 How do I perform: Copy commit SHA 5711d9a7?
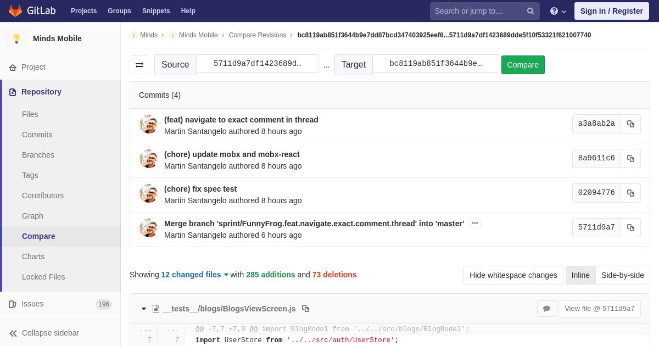tap(630, 227)
